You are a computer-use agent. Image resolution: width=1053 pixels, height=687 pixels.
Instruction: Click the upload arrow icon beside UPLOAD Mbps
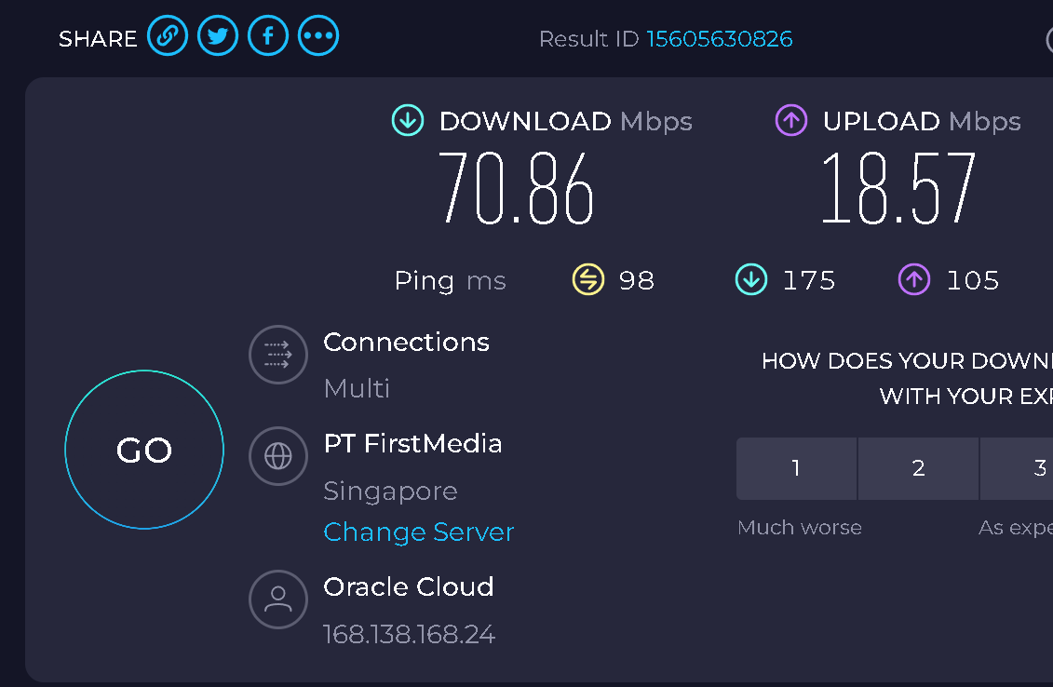[x=791, y=120]
